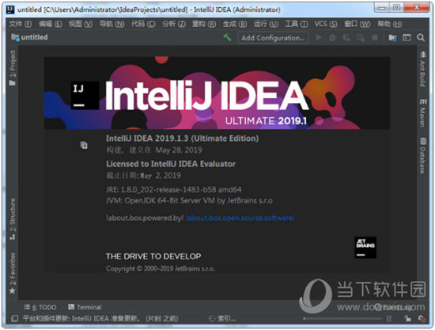Click the May 28, 2019 build date line

[x=154, y=150]
